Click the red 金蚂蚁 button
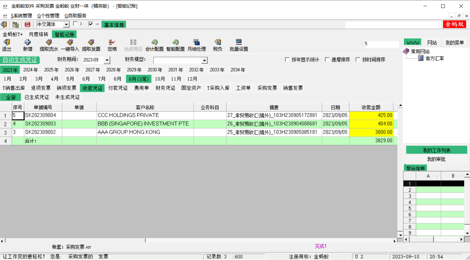Viewport: 470px width, 260px height. 455,24
